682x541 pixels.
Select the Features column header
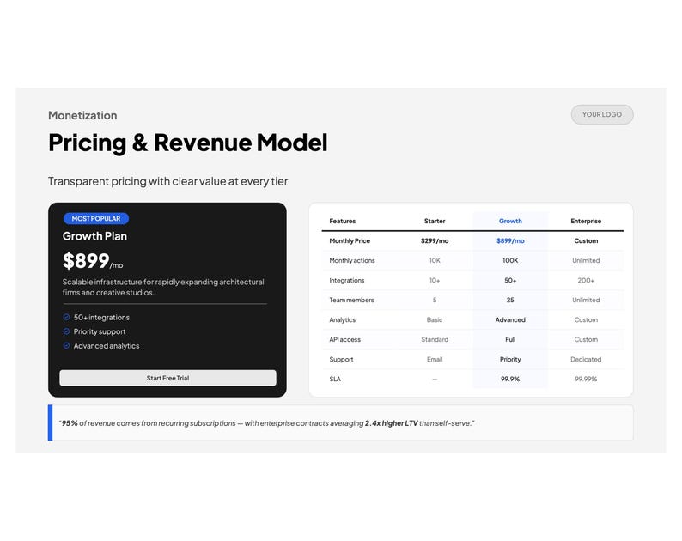[x=343, y=221]
